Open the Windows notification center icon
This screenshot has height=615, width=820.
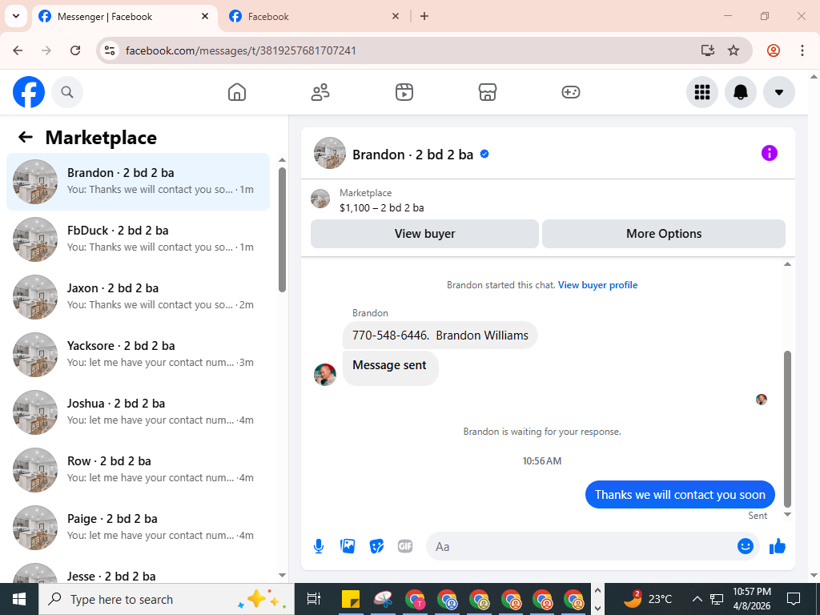coord(794,599)
